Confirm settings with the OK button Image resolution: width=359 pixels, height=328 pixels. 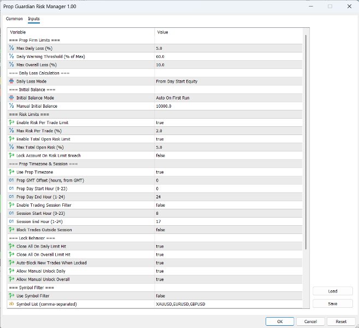tap(280, 321)
